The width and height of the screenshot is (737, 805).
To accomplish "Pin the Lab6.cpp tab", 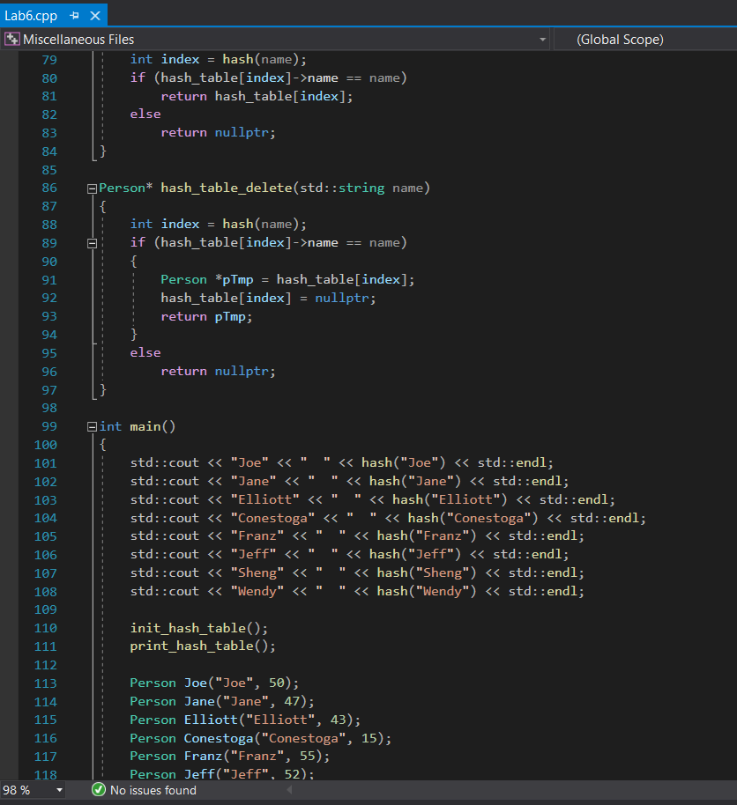I will (x=75, y=16).
